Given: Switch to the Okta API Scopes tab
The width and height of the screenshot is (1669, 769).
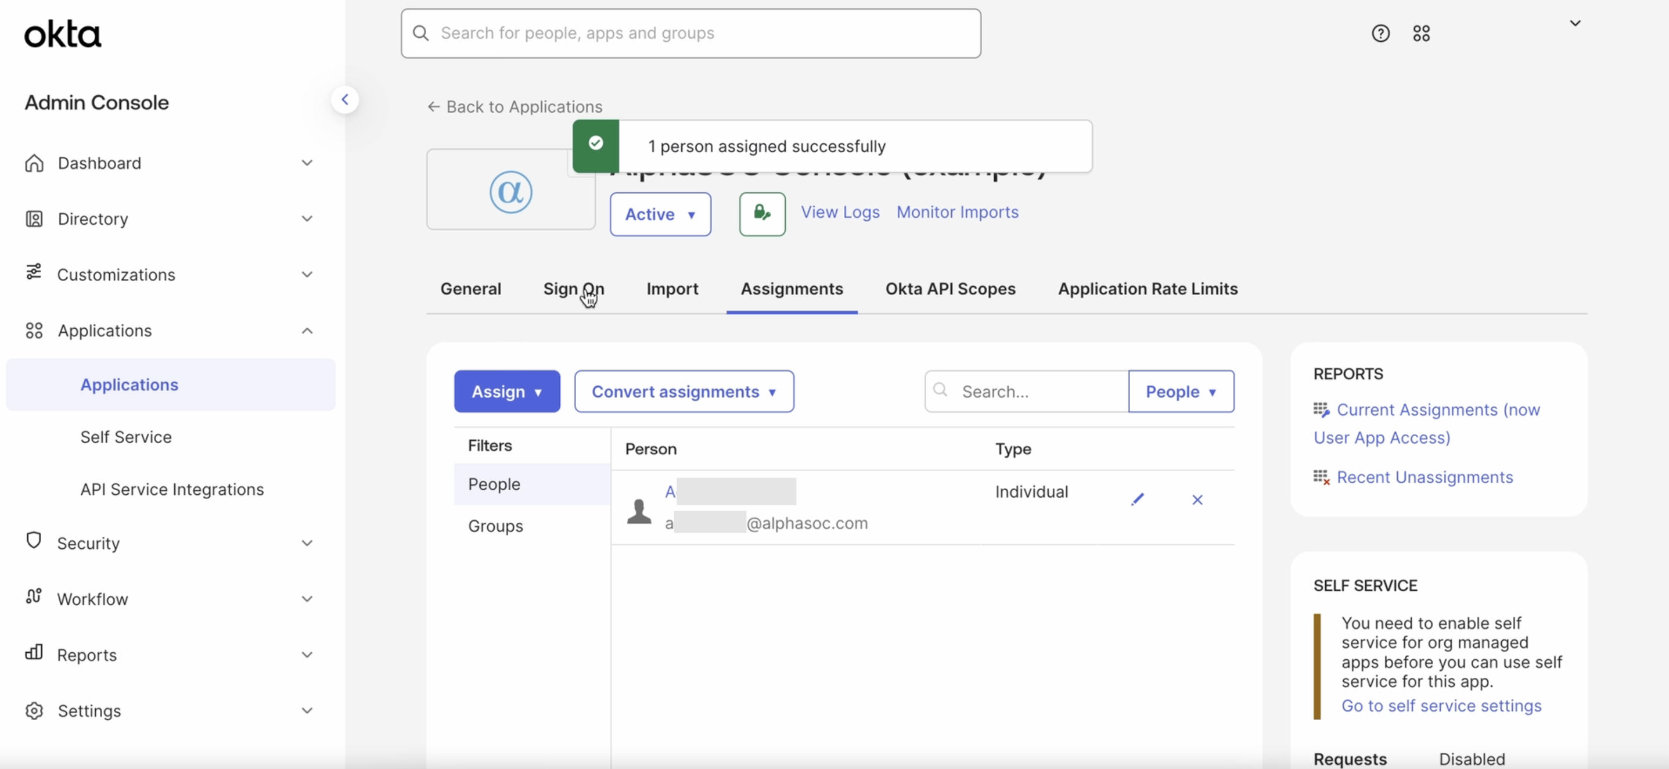Looking at the screenshot, I should pyautogui.click(x=950, y=289).
